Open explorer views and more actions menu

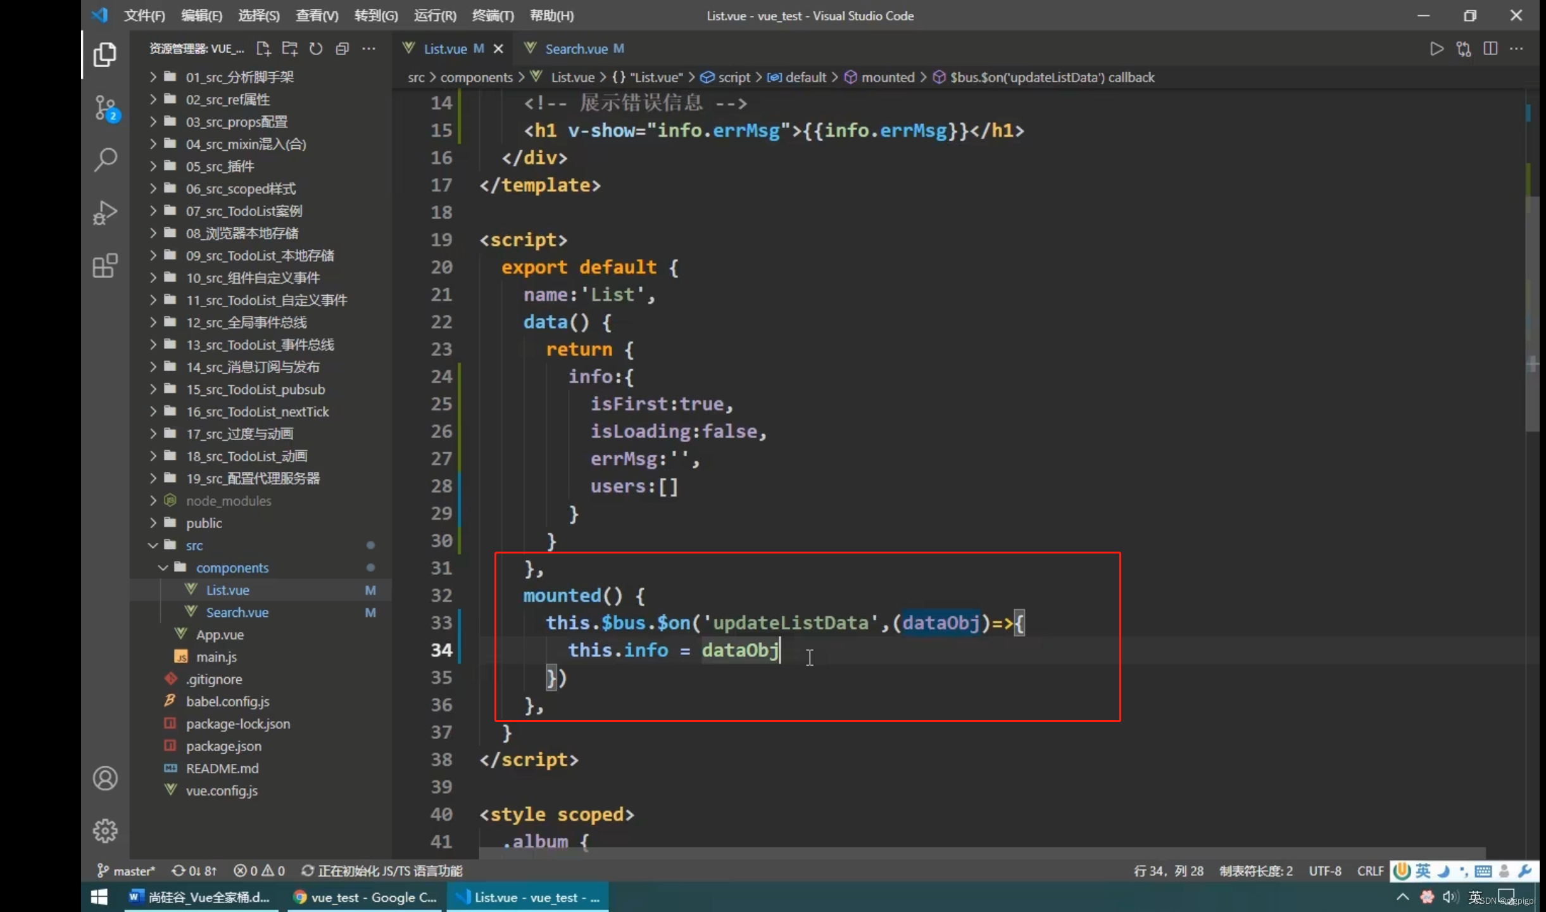[x=368, y=49]
